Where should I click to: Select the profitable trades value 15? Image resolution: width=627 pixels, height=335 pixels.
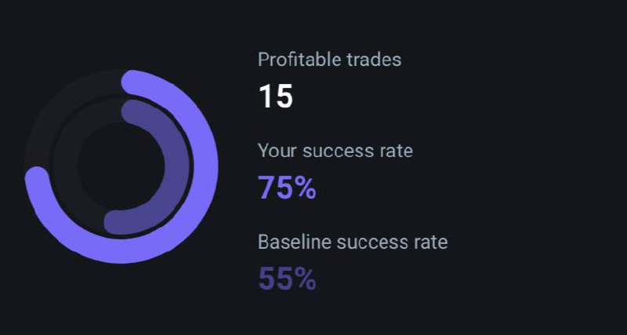(x=276, y=96)
